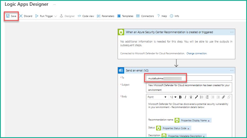247x138 pixels.
Task: Open the font size 12 dropdown
Action: 173,97
